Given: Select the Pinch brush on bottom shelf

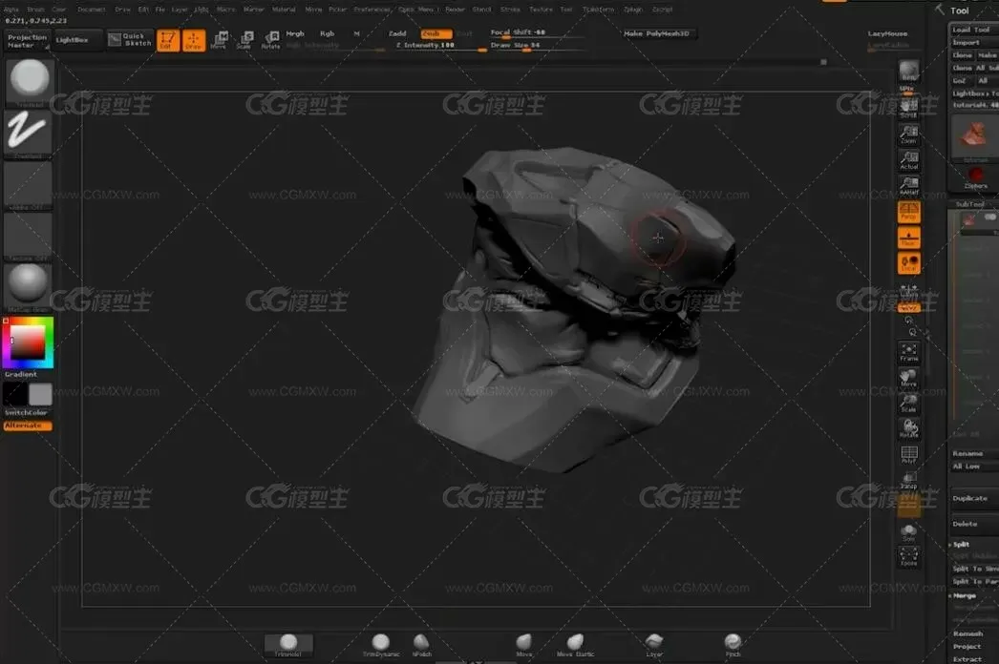Looking at the screenshot, I should tap(733, 645).
